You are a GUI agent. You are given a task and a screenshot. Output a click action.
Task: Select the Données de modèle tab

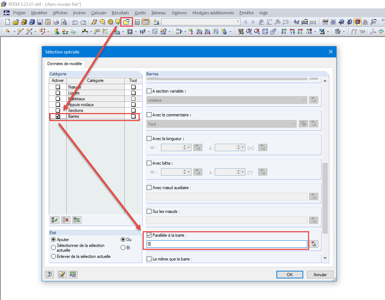click(65, 64)
